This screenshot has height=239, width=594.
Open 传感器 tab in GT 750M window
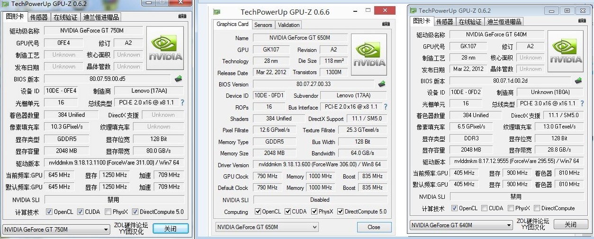coord(39,17)
